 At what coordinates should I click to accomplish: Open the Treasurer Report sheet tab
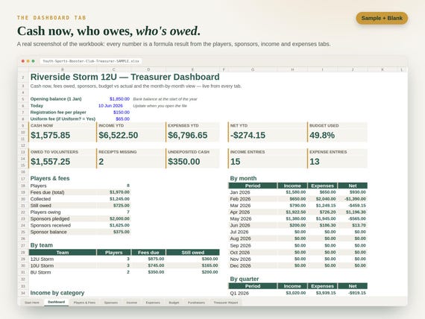pos(225,303)
